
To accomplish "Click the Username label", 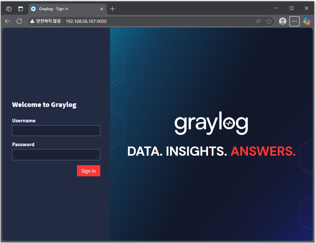I will pos(24,121).
